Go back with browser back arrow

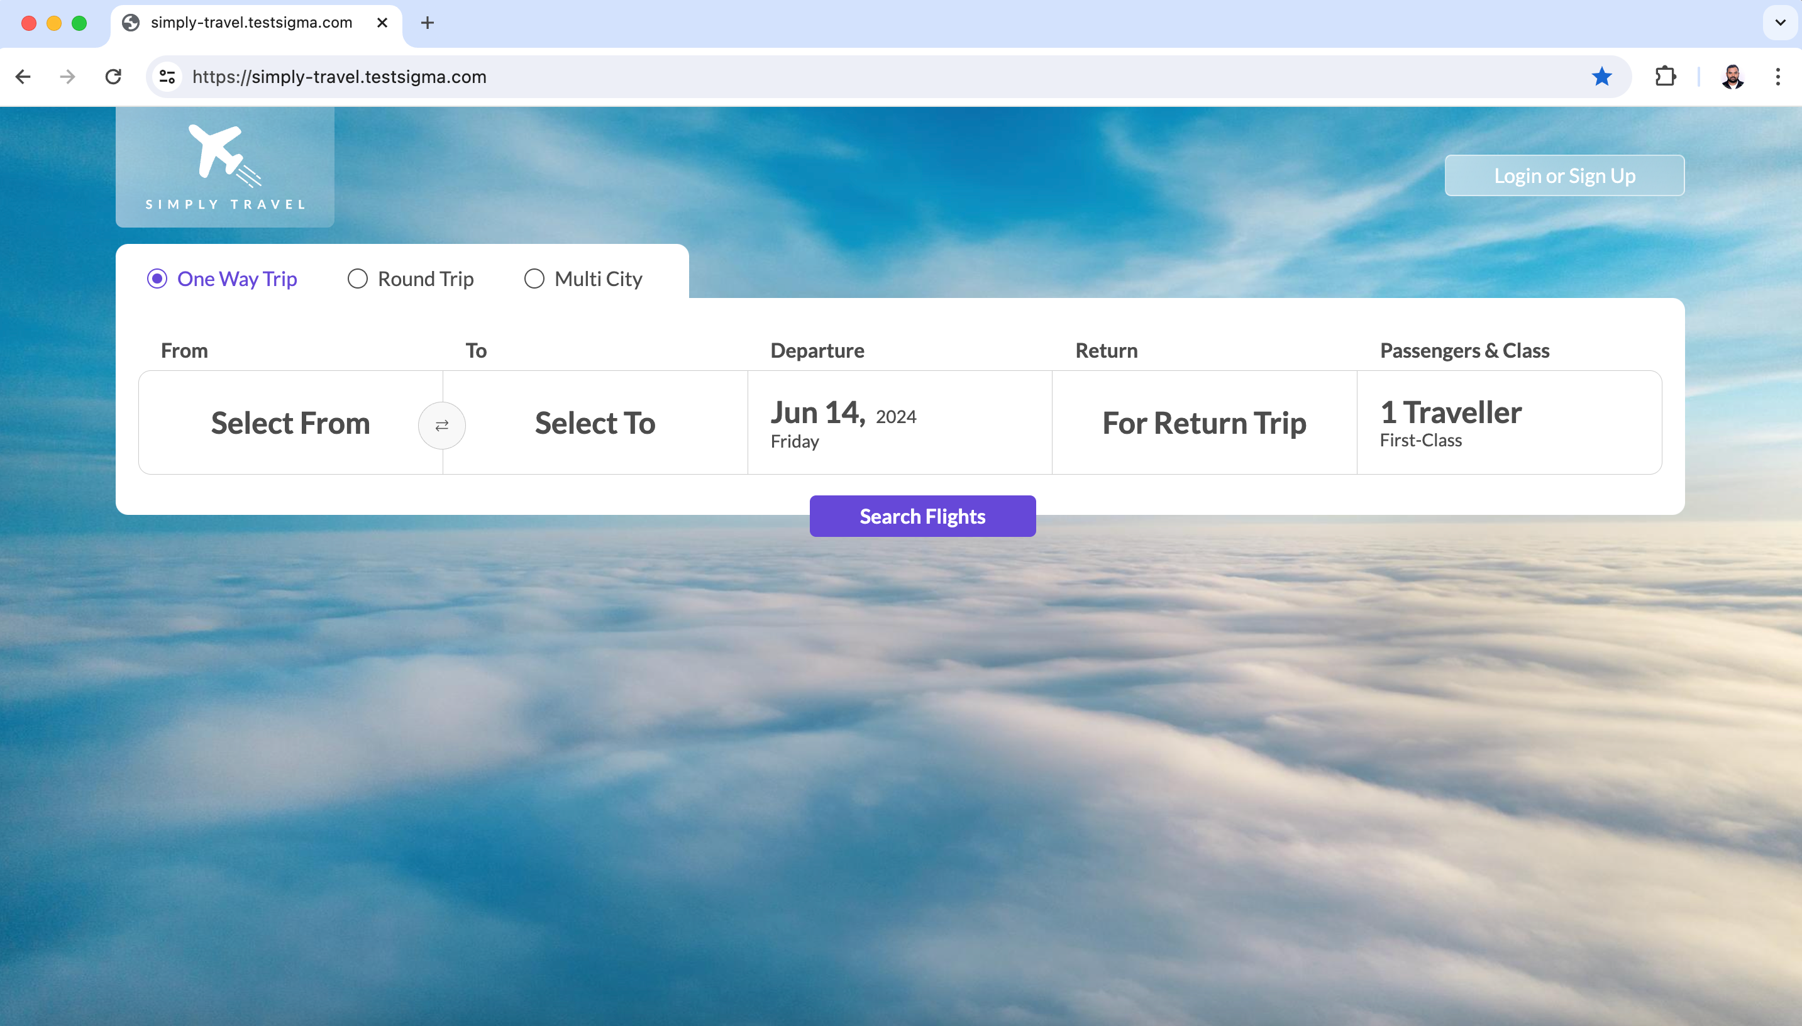[x=23, y=77]
